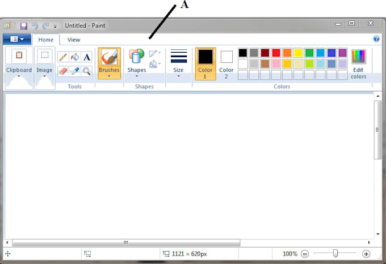Click the Paint application icon in title bar
Viewport: 386px width, 264px height.
point(7,25)
